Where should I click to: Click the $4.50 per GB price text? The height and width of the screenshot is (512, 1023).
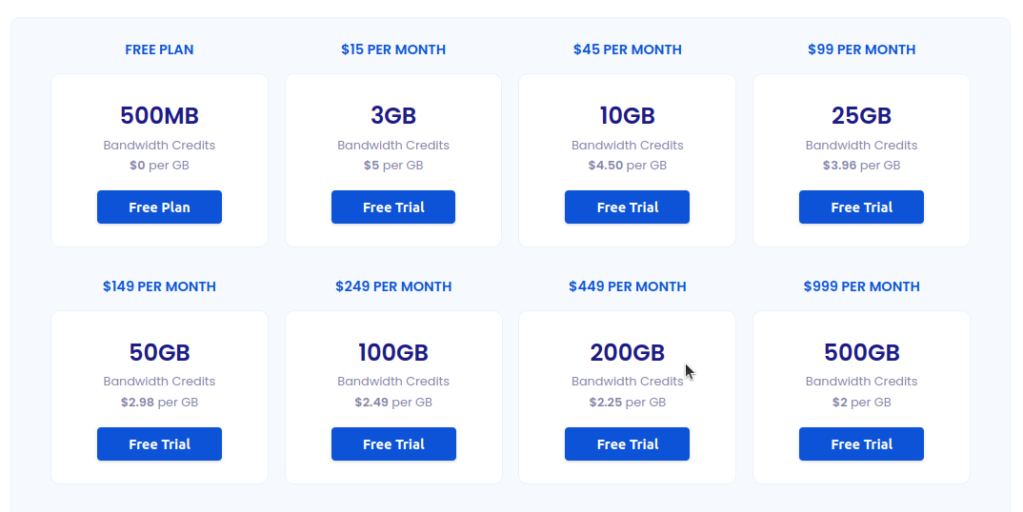tap(627, 166)
